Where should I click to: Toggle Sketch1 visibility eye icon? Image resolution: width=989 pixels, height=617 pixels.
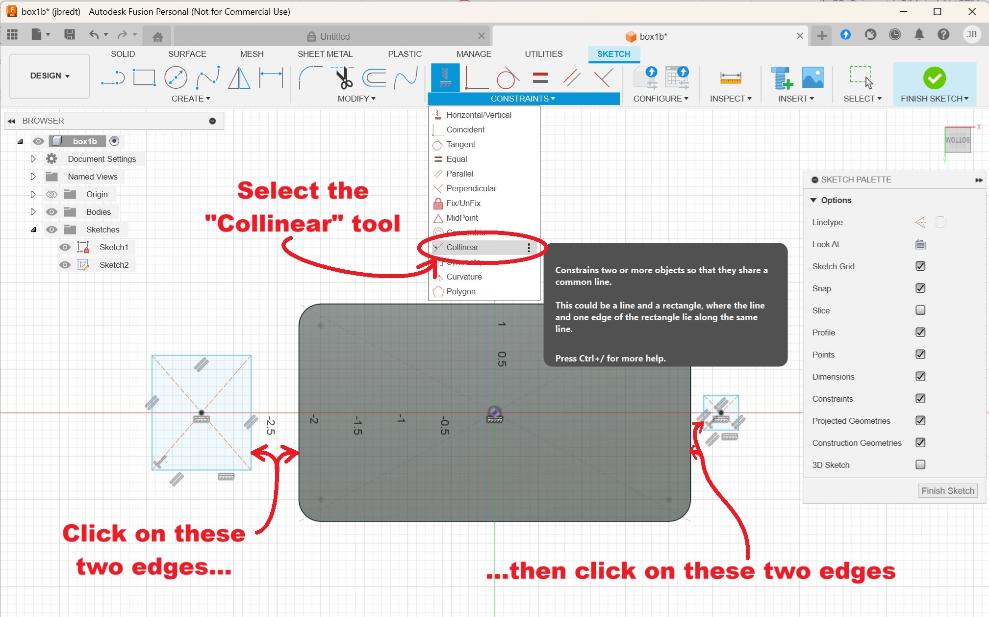[x=65, y=247]
